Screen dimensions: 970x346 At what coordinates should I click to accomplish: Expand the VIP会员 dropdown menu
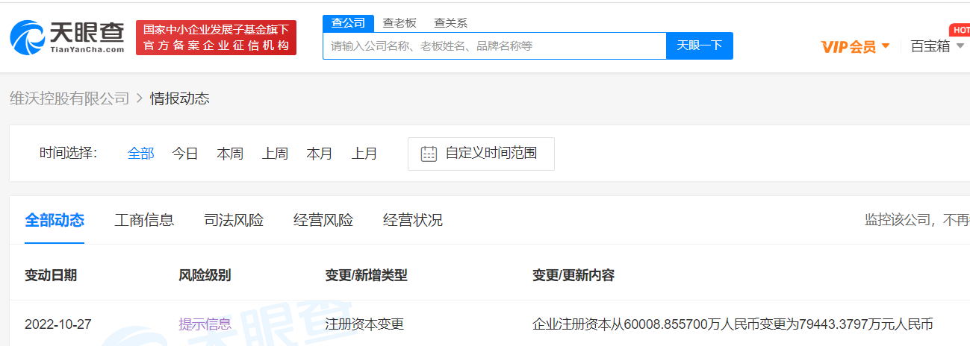point(855,46)
